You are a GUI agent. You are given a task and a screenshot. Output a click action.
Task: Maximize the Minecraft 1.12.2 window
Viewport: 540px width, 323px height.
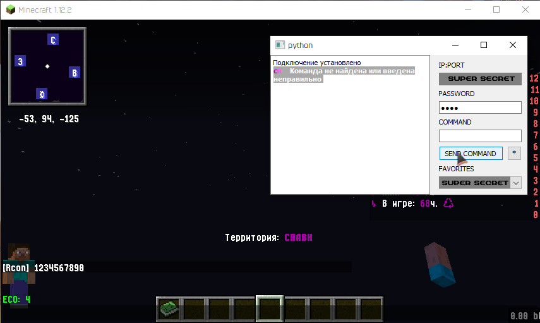pyautogui.click(x=496, y=9)
